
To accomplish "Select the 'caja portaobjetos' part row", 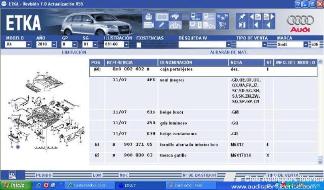I will click(x=203, y=72).
